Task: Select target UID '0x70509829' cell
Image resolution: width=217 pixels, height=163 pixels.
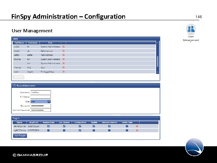Action: tap(33, 130)
